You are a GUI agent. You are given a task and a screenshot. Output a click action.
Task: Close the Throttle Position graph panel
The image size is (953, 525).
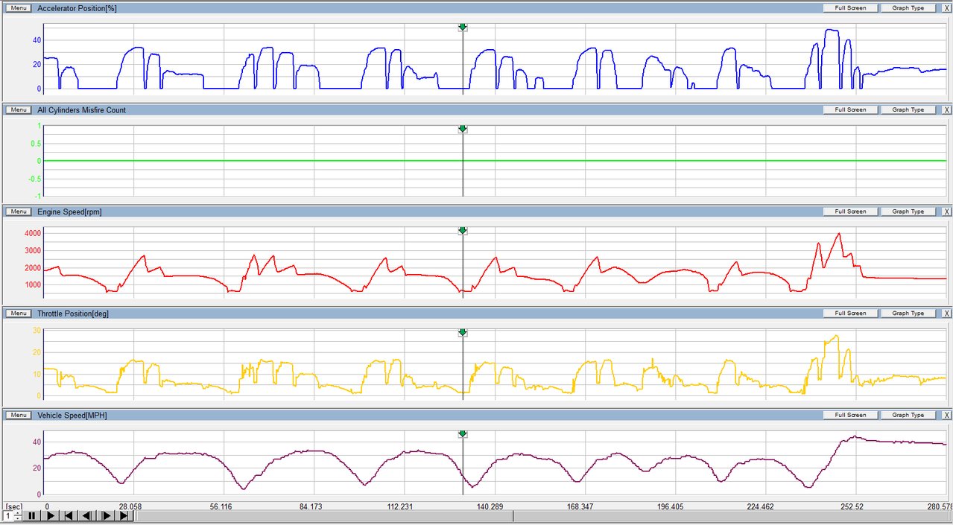pyautogui.click(x=946, y=314)
